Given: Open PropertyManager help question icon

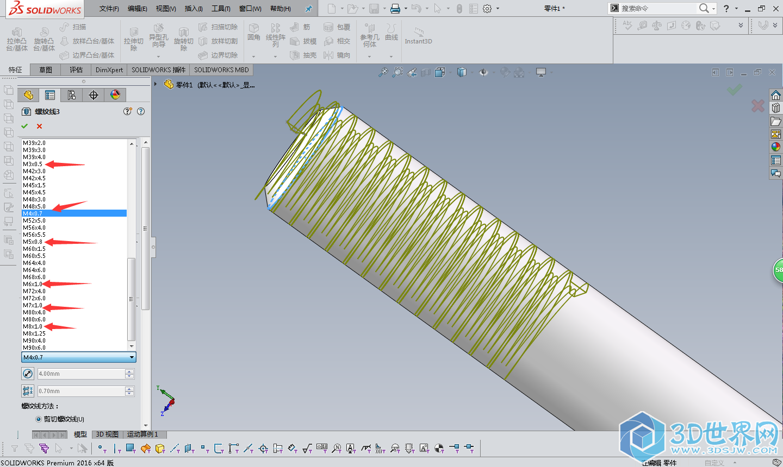Looking at the screenshot, I should (x=141, y=111).
